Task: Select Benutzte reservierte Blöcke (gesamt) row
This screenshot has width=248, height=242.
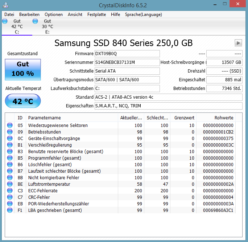Action: click(120, 151)
